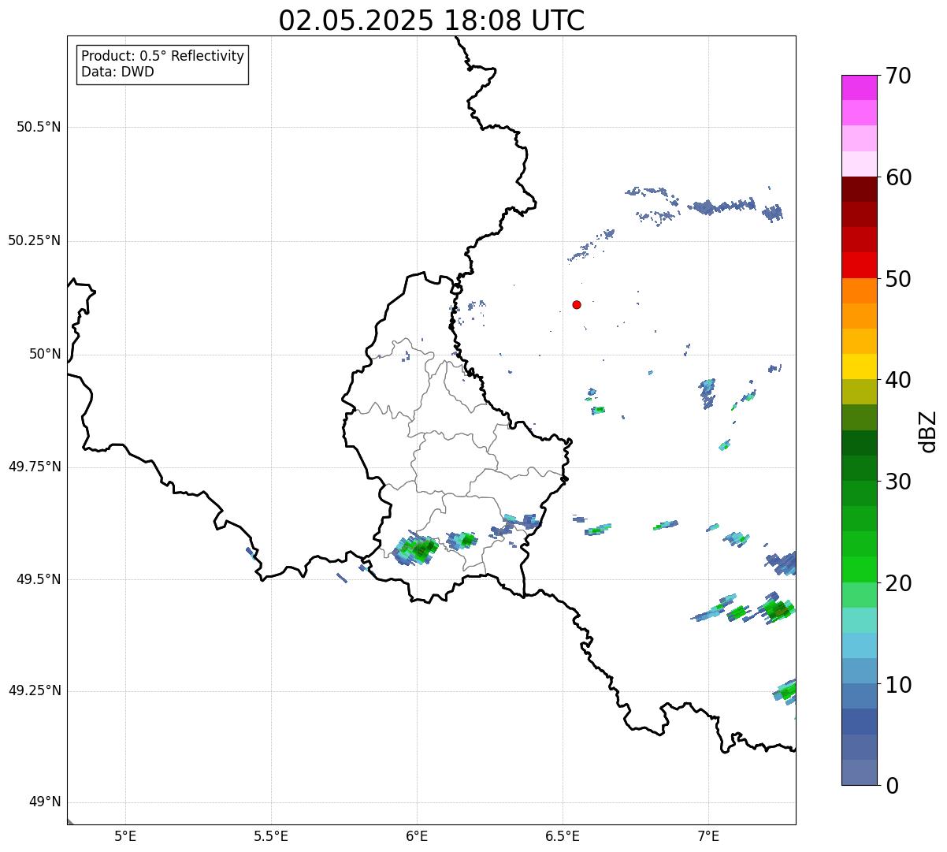Image resolution: width=947 pixels, height=852 pixels.
Task: Click the 5°E longitude tick label
Action: coord(126,836)
